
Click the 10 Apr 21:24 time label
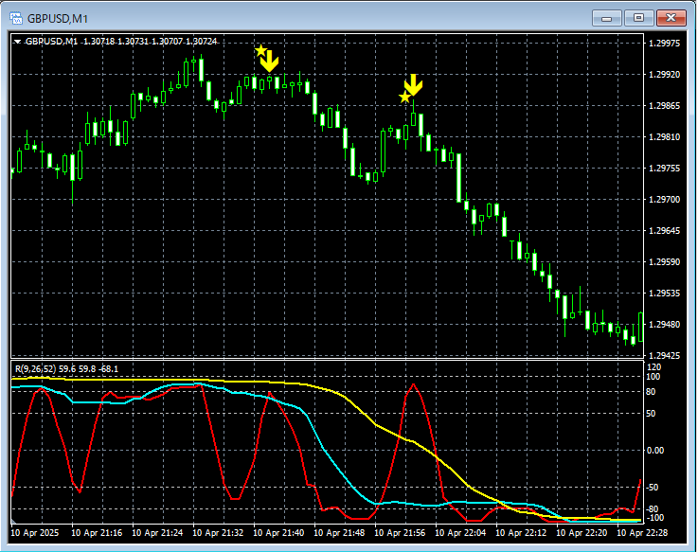pyautogui.click(x=157, y=532)
